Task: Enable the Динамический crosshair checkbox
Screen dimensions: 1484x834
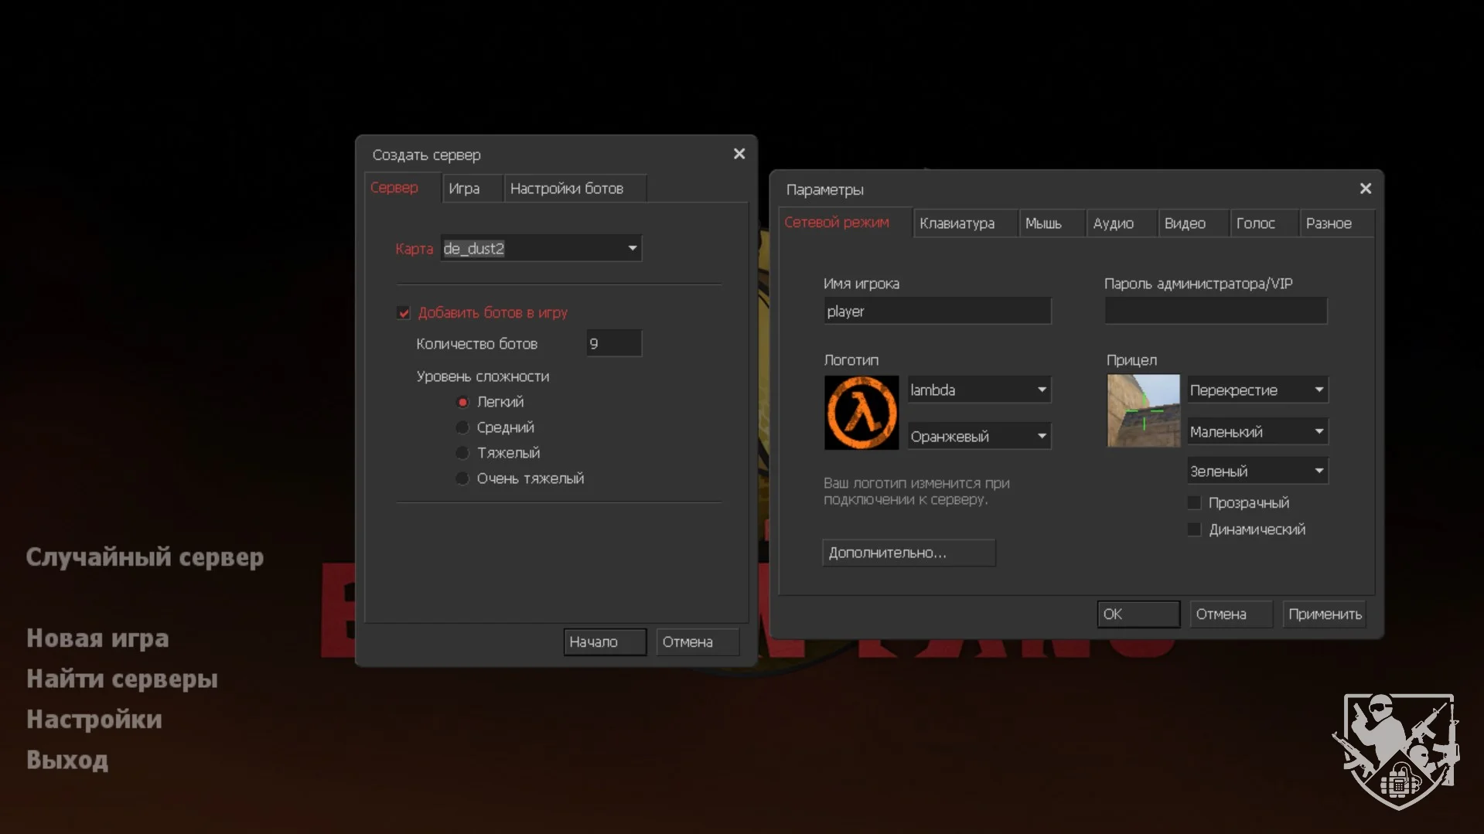Action: pos(1194,529)
